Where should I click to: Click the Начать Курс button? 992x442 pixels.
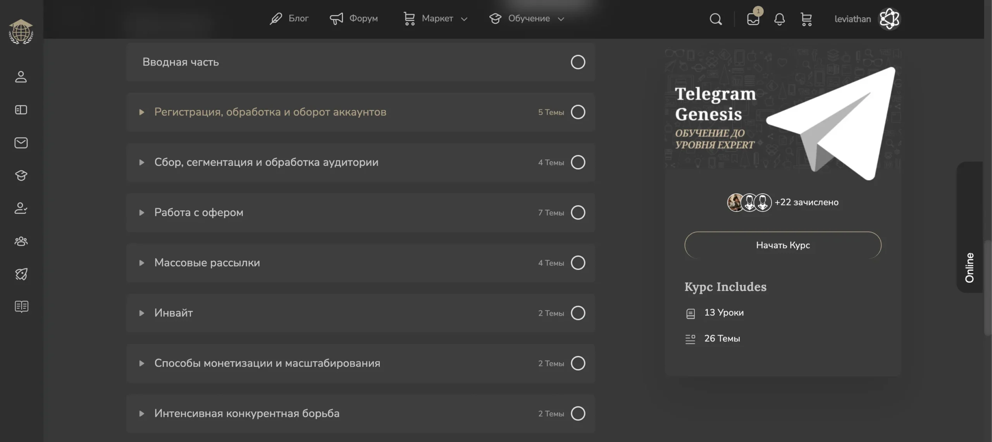(x=782, y=244)
